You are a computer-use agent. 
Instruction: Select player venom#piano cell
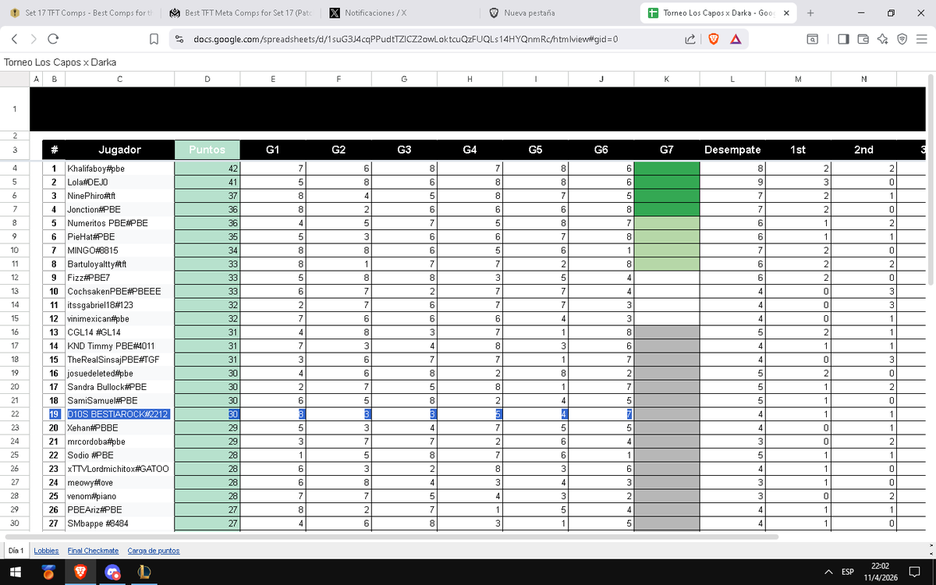pyautogui.click(x=119, y=496)
